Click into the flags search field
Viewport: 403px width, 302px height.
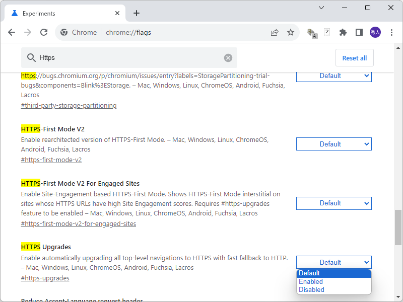pyautogui.click(x=126, y=58)
